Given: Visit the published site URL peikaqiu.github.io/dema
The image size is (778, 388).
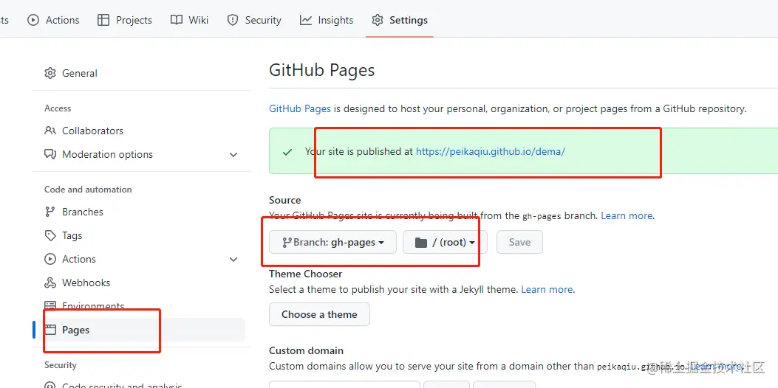Looking at the screenshot, I should [x=490, y=152].
